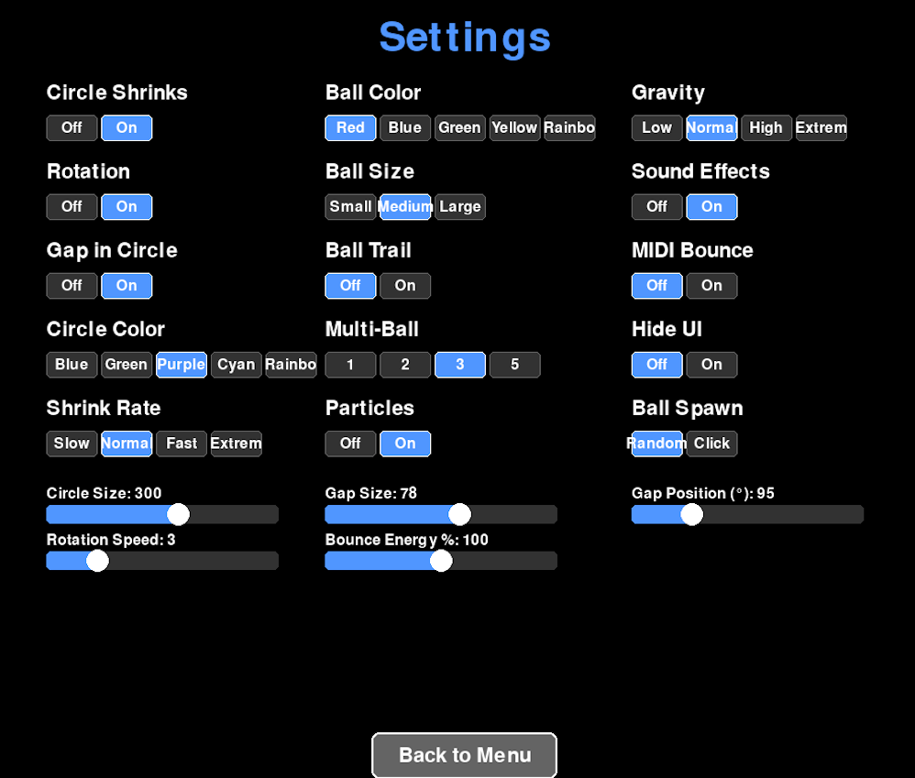Enable the Ball Trail On option
This screenshot has height=778, width=915.
[405, 286]
